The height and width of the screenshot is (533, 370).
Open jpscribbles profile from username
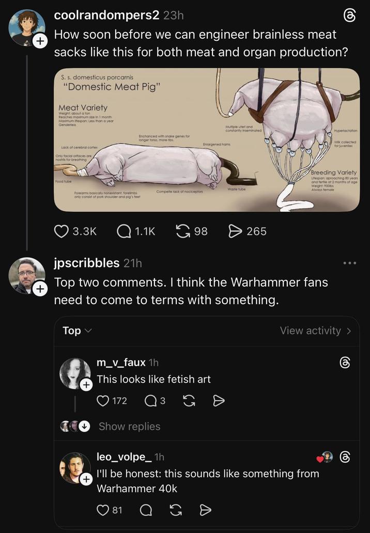click(x=86, y=263)
